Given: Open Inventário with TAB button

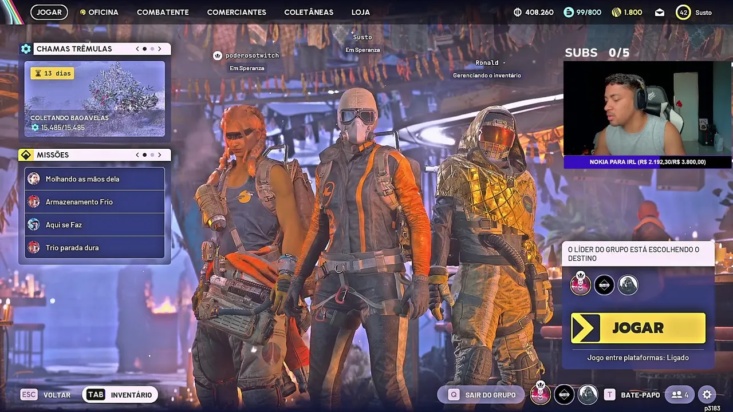Looking at the screenshot, I should click(x=120, y=395).
